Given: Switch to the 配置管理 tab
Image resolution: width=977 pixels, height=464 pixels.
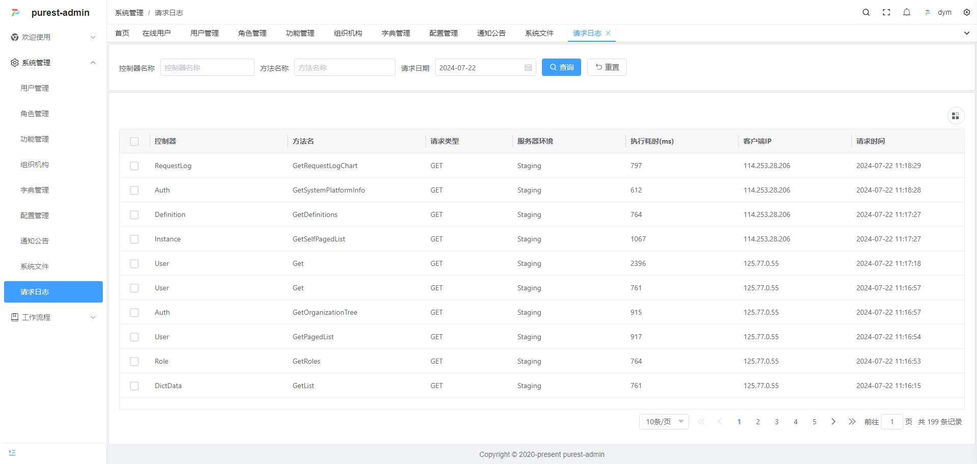Looking at the screenshot, I should pos(444,33).
